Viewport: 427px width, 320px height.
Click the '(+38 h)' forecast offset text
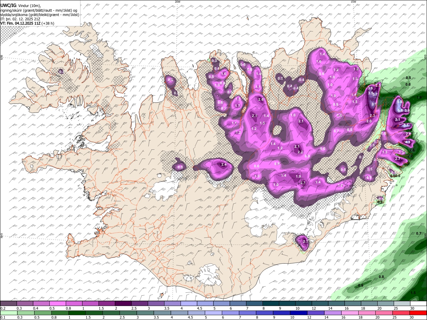click(48, 23)
